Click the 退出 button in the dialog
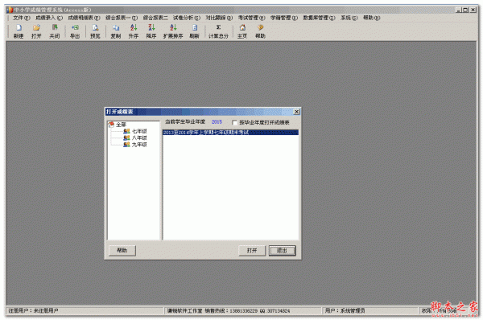This screenshot has width=483, height=320. pos(283,251)
